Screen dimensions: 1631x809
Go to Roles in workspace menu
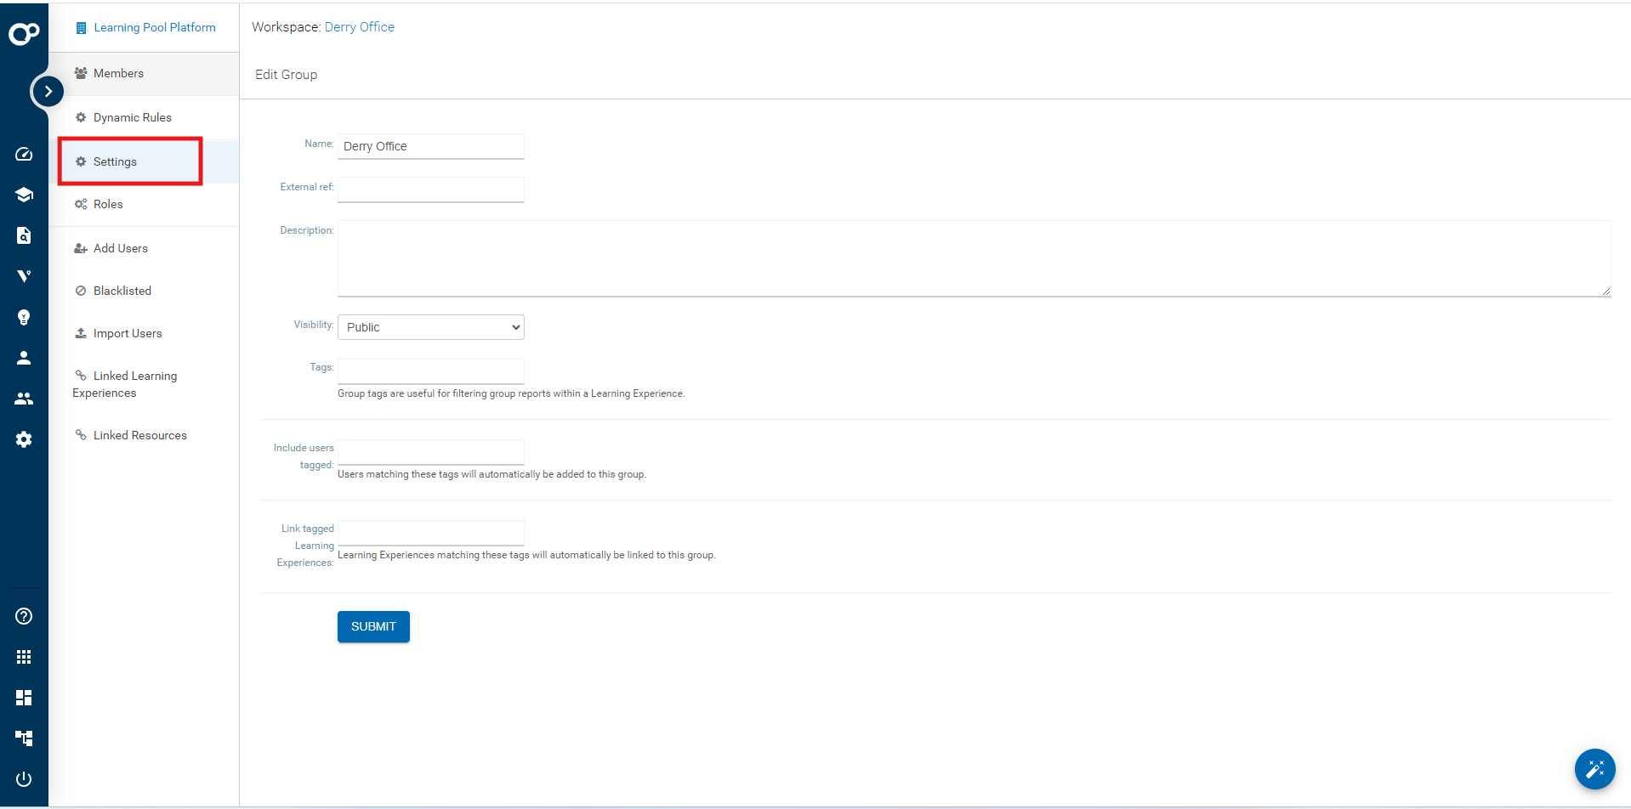click(108, 204)
